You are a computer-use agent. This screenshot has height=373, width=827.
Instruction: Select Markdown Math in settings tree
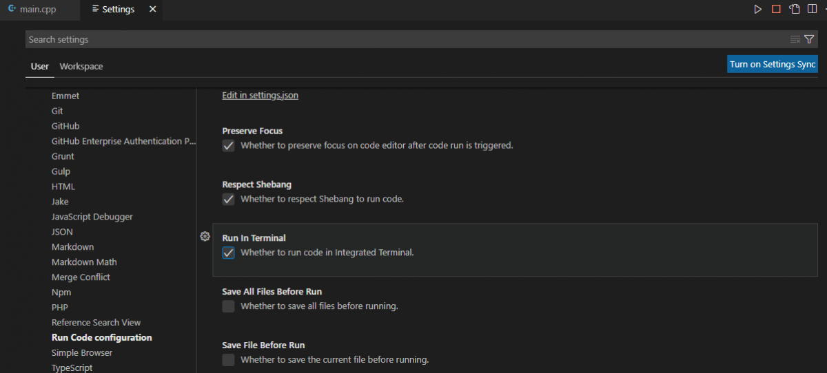point(84,262)
